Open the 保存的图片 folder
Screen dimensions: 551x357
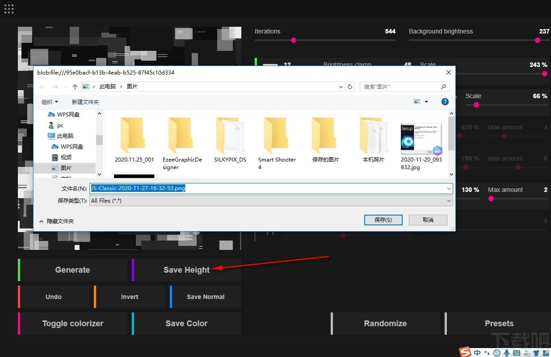(326, 141)
